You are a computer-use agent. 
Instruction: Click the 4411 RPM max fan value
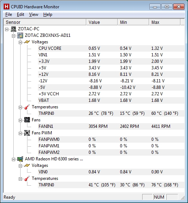click(161, 126)
